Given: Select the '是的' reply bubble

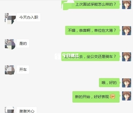Looking at the screenshot, I should (x=23, y=43).
